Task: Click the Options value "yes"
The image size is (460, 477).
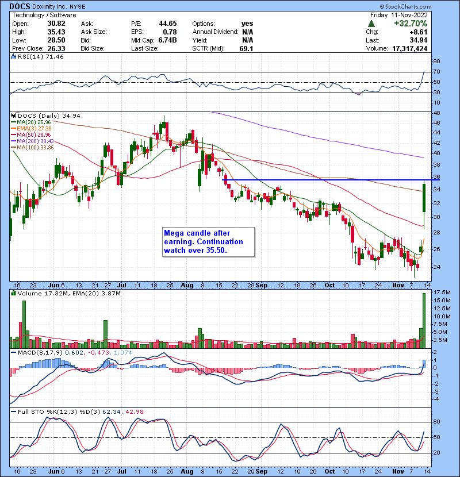Action: (x=247, y=24)
